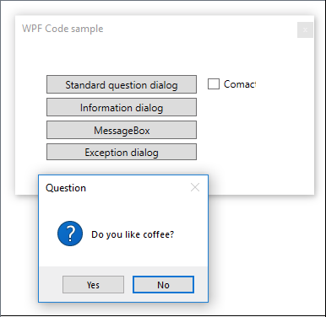Click the Question dialog title text
This screenshot has width=326, height=317.
pos(66,188)
